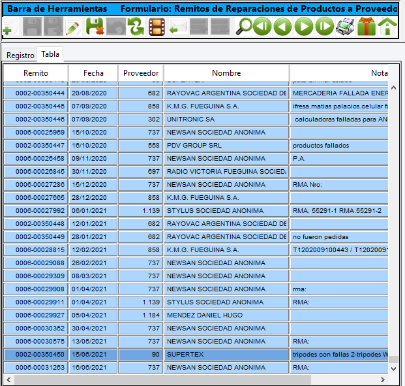This screenshot has height=386, width=405.
Task: Click PDV GROUP SRL name cell
Action: point(226,146)
